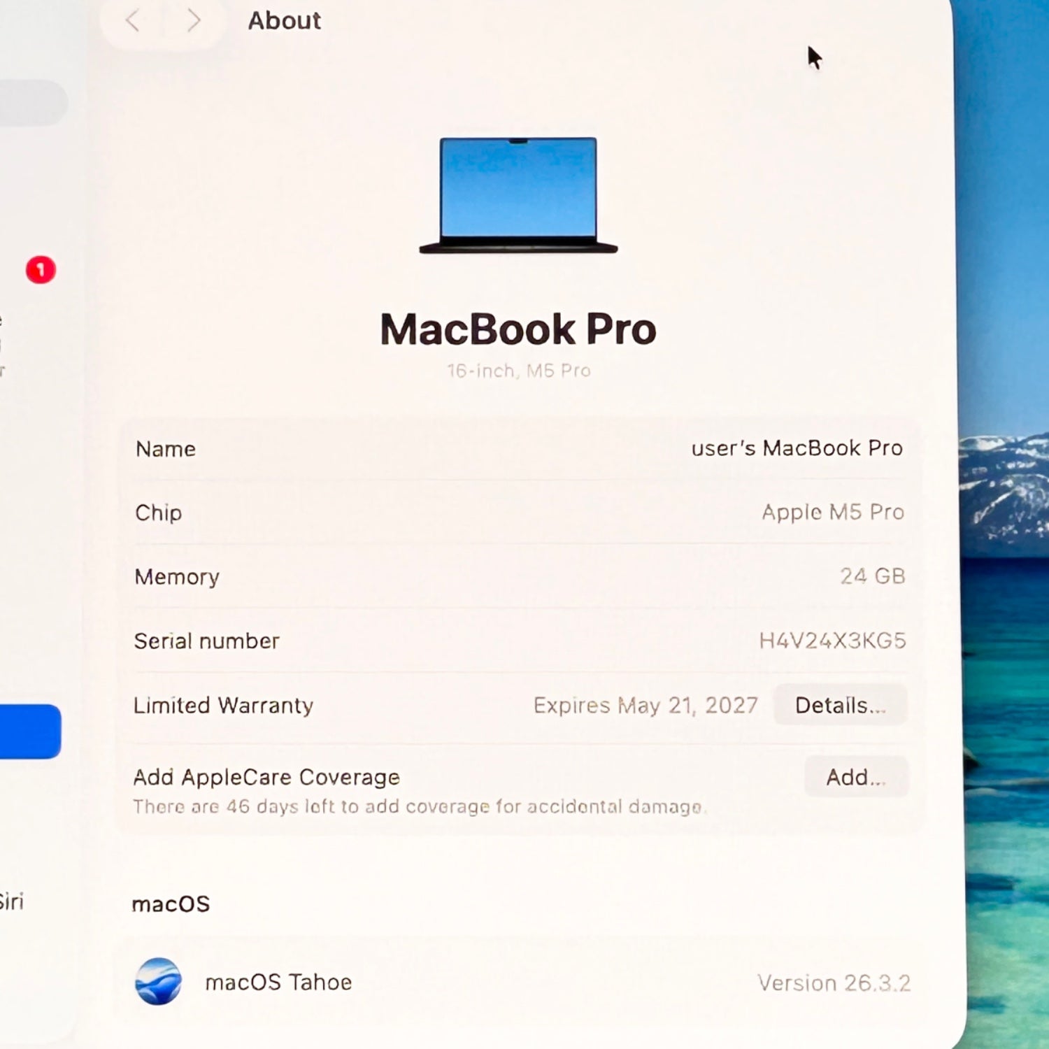
Task: Click the "Version 26.3.2" text
Action: coord(834,983)
